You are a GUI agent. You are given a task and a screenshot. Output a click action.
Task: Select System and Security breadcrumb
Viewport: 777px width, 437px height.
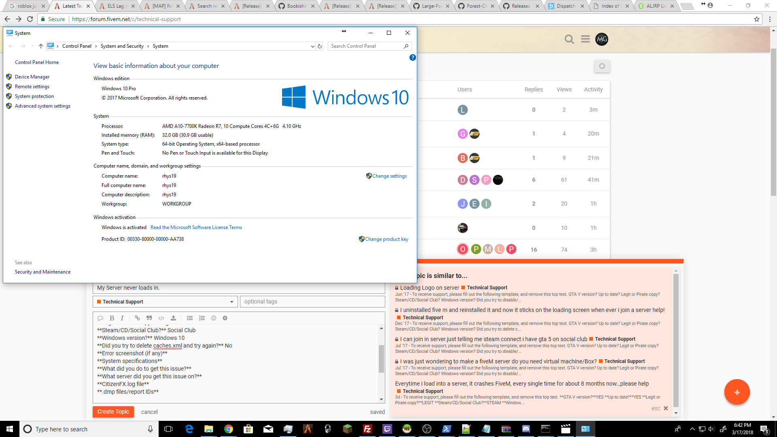pyautogui.click(x=122, y=46)
